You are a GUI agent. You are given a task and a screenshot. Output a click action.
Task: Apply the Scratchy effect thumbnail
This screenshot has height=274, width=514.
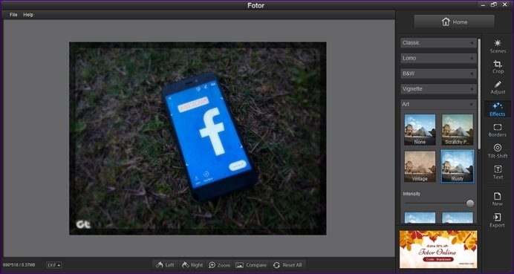(458, 129)
